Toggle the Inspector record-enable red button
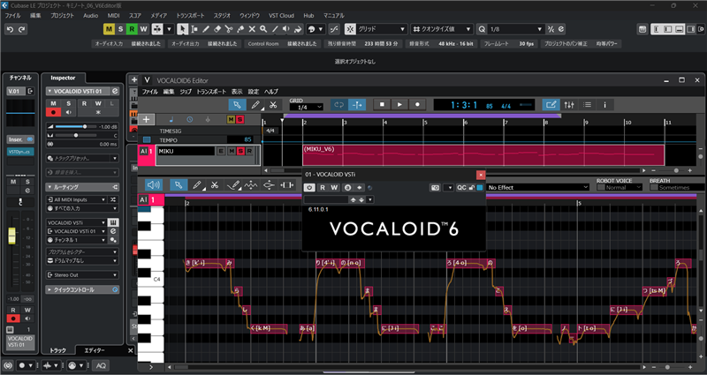707x375 pixels. pyautogui.click(x=54, y=112)
